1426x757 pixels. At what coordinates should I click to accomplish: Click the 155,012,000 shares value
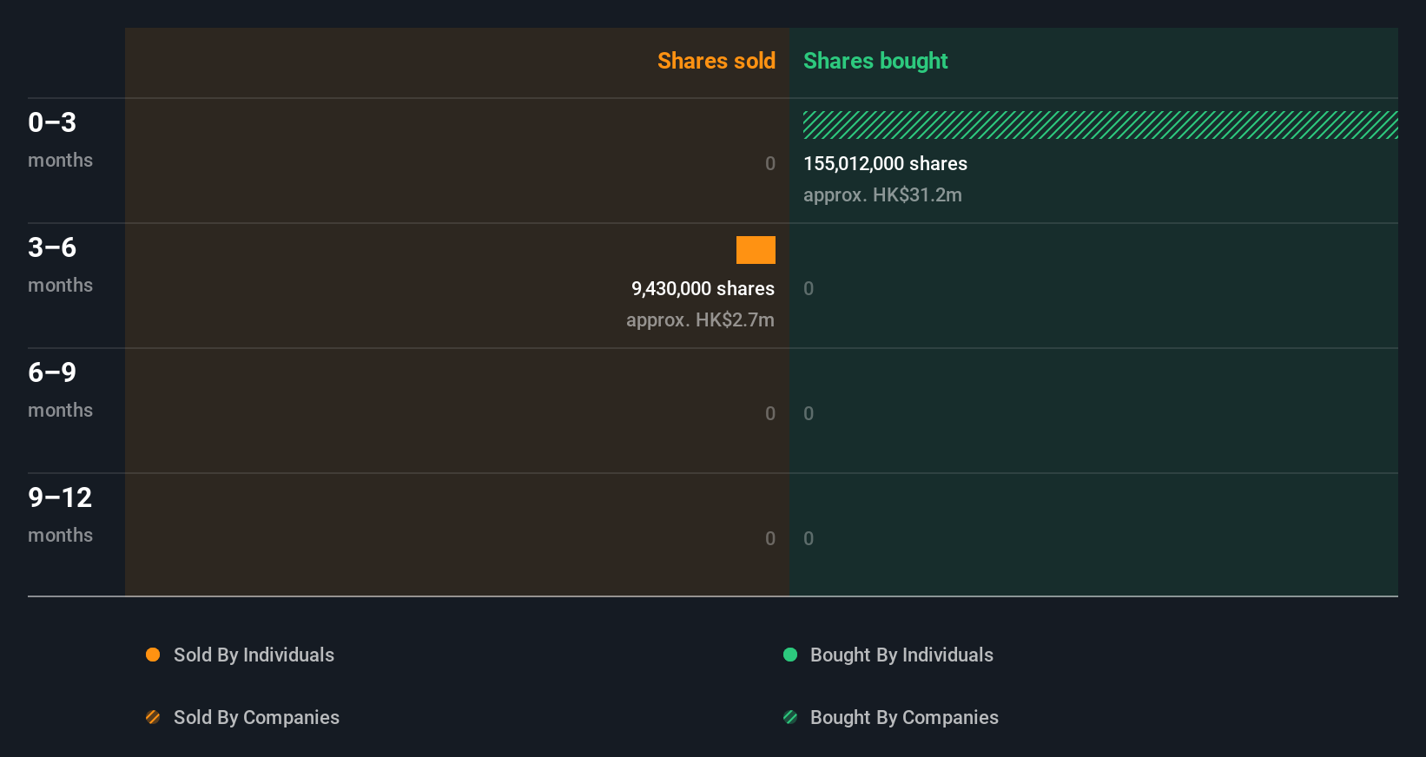885,163
